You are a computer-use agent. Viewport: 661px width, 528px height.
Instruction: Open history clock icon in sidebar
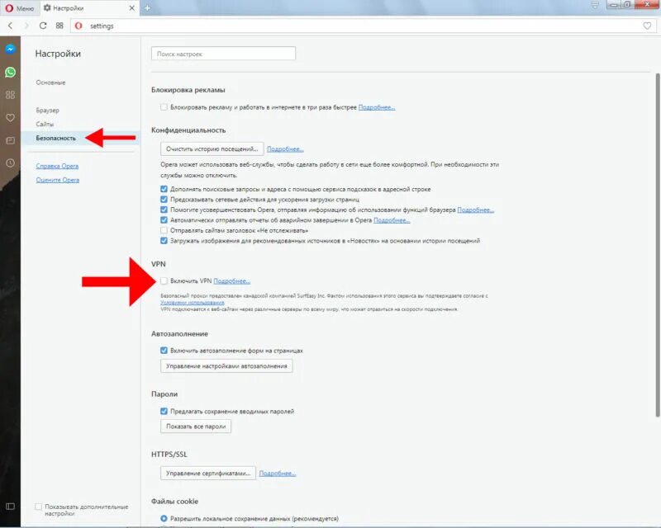tap(10, 163)
